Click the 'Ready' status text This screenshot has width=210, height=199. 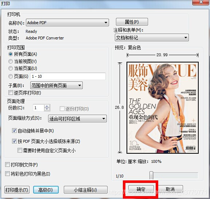[31, 31]
